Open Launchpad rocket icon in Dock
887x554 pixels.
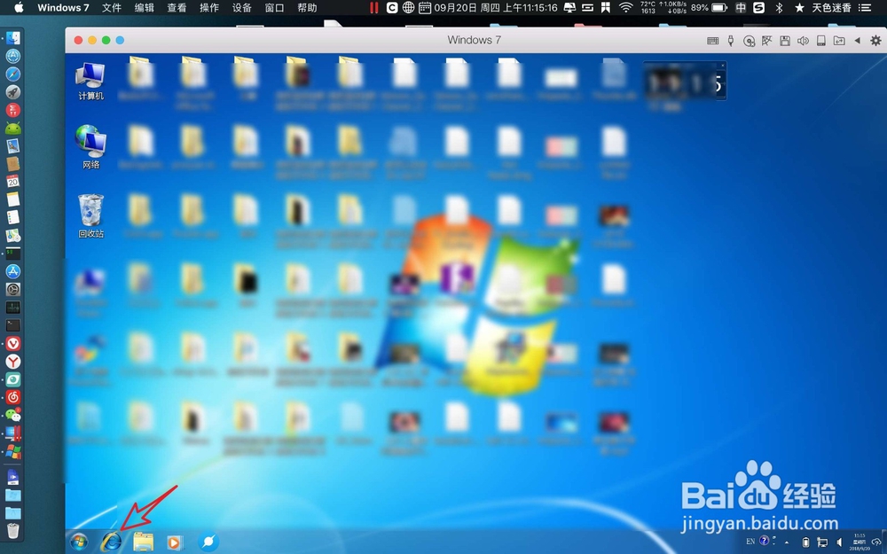13,92
